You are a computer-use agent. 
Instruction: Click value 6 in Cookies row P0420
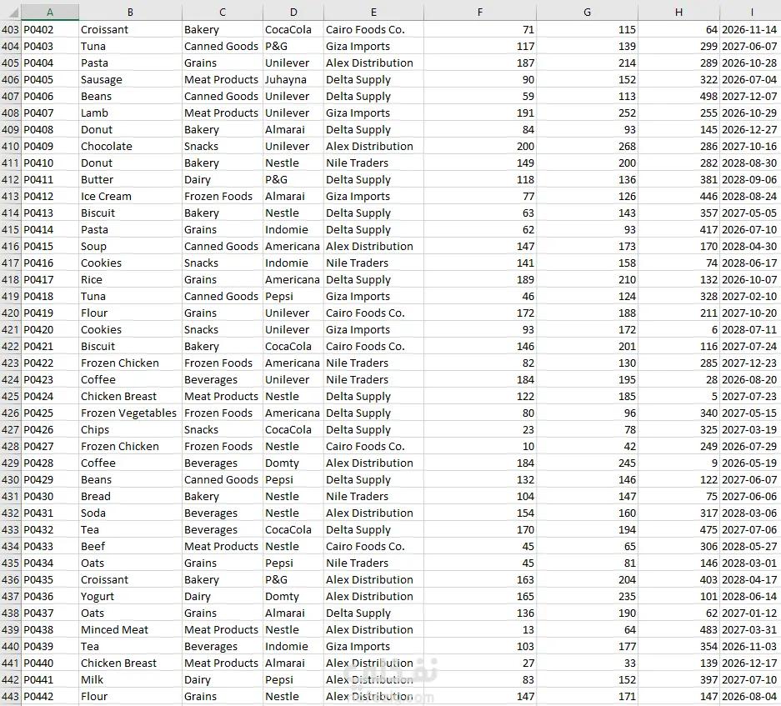678,329
